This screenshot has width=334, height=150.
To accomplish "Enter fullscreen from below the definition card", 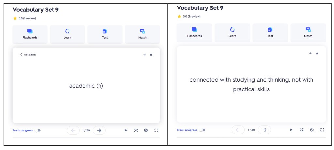I will pyautogui.click(x=322, y=130).
